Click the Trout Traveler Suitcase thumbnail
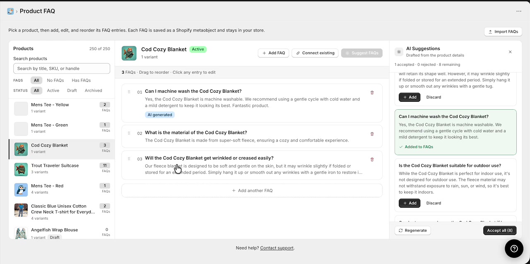 pyautogui.click(x=21, y=169)
